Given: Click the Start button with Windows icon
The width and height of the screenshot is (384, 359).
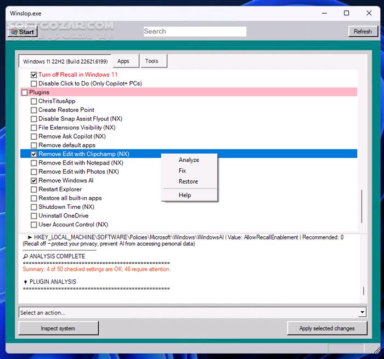Looking at the screenshot, I should [22, 32].
